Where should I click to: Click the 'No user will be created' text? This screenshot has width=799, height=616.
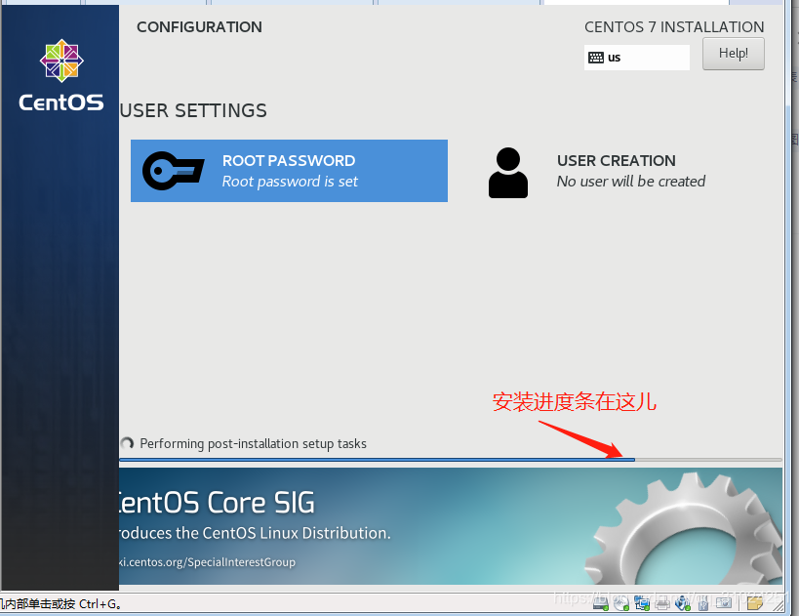[x=631, y=182]
